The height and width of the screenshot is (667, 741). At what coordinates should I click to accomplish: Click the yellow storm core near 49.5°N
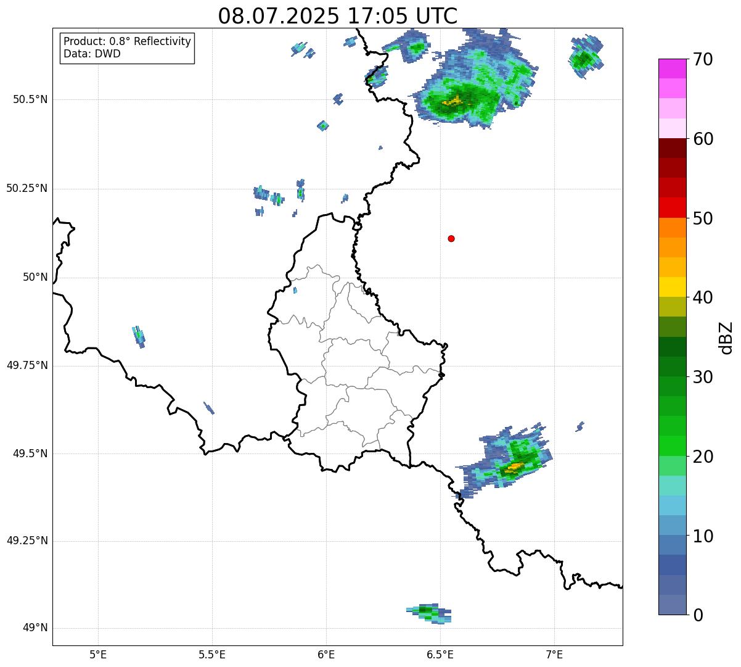512,467
